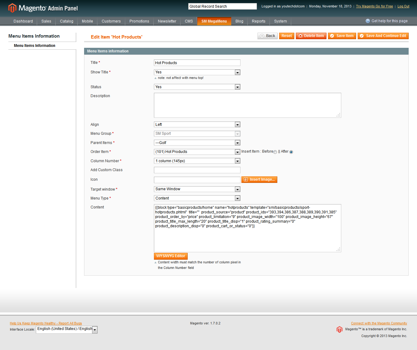Click the WYSIWYG Editor button
Image resolution: width=417 pixels, height=350 pixels.
(x=171, y=256)
